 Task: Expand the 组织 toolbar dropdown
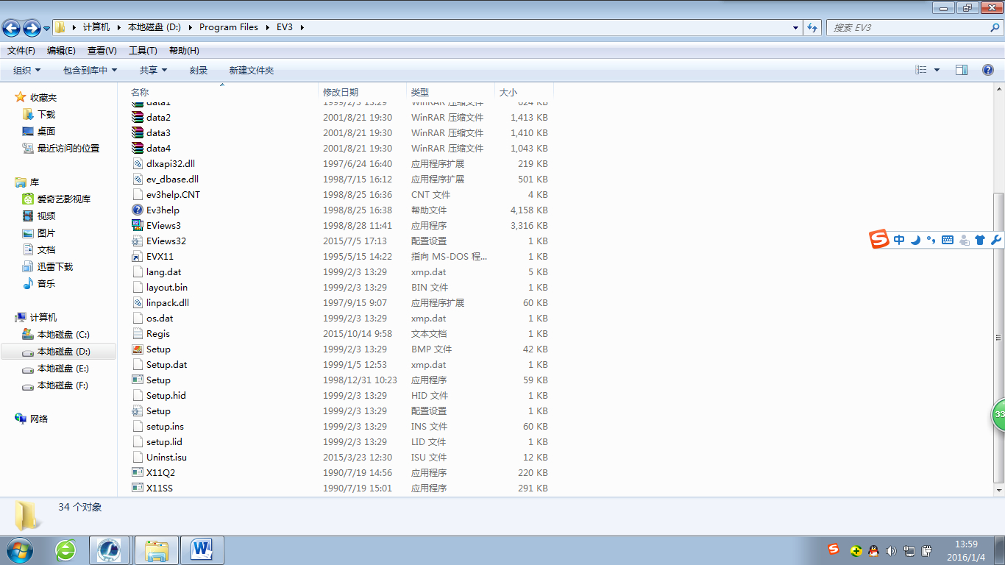tap(27, 71)
